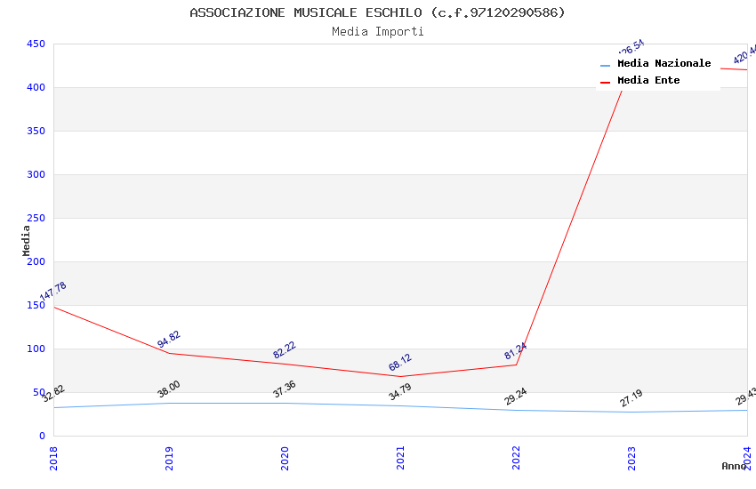Select the 68.12 data point label
Screen dimensions: 756x489
400,362
